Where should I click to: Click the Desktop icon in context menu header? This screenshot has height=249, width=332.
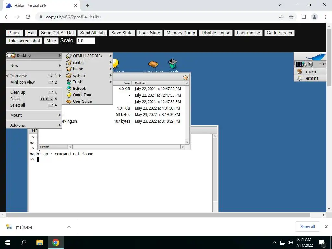[x=13, y=56]
